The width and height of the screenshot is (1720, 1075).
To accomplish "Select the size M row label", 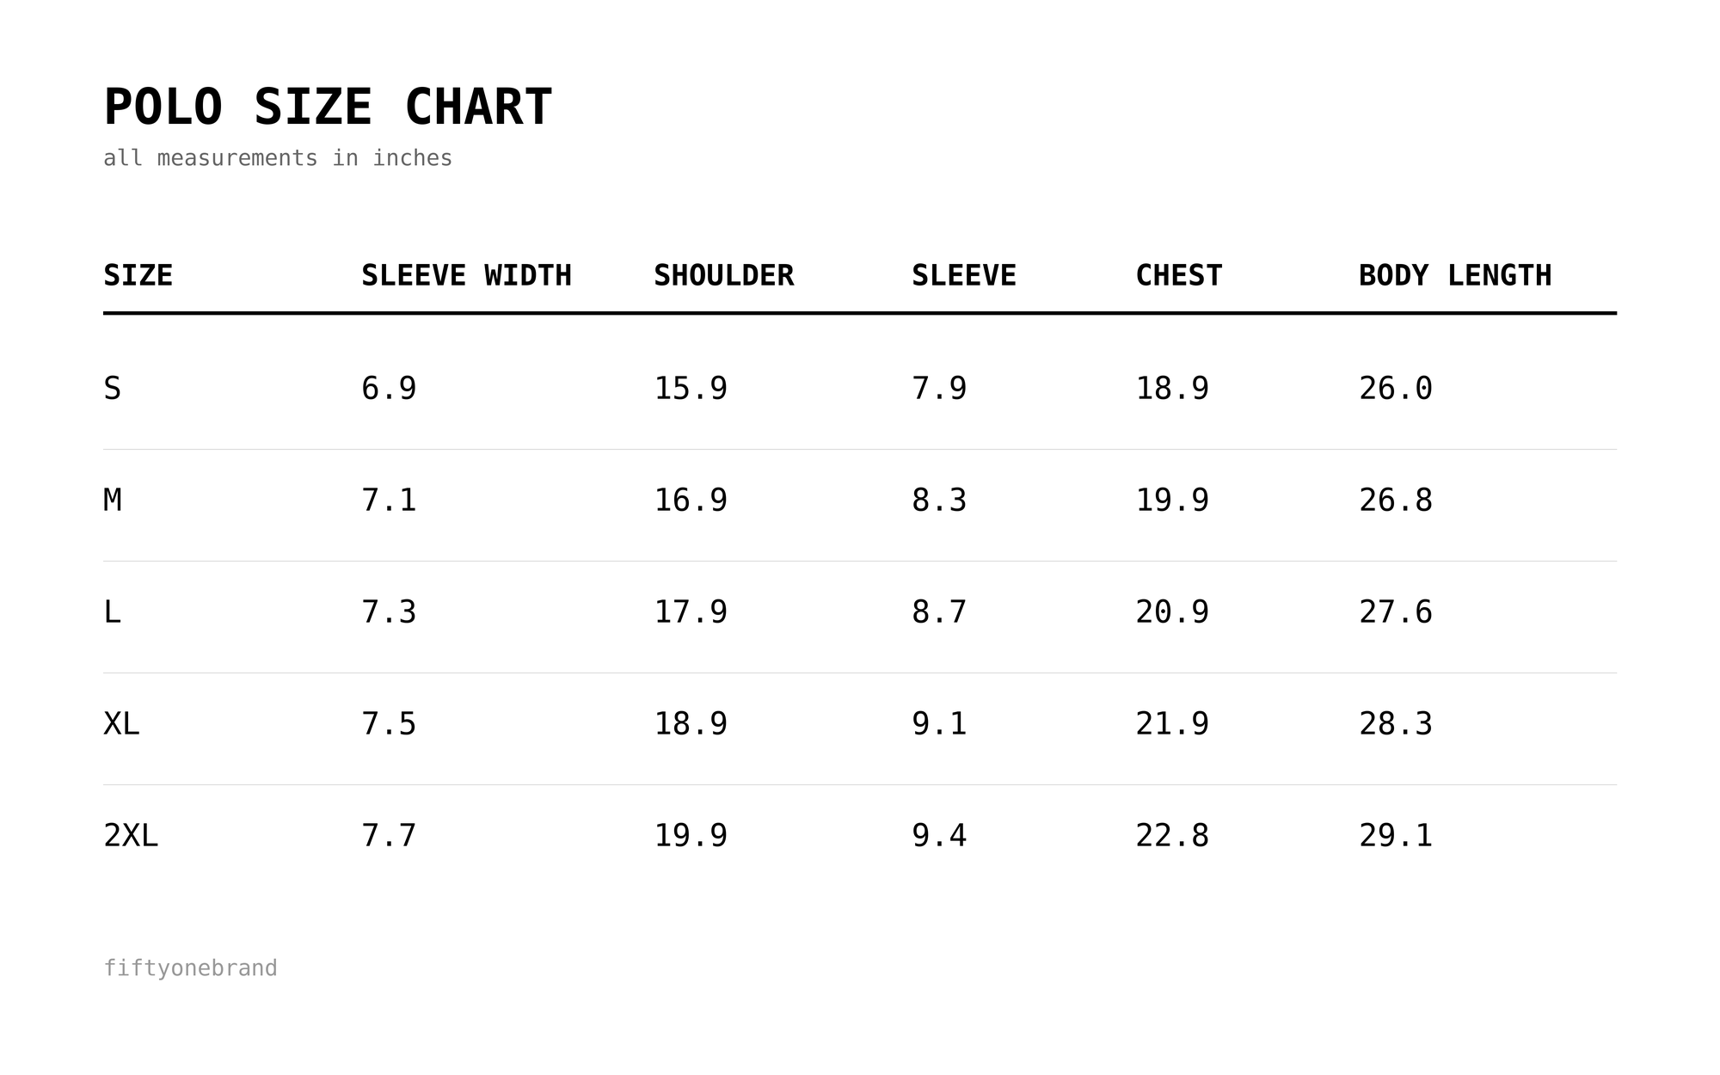I will [112, 501].
